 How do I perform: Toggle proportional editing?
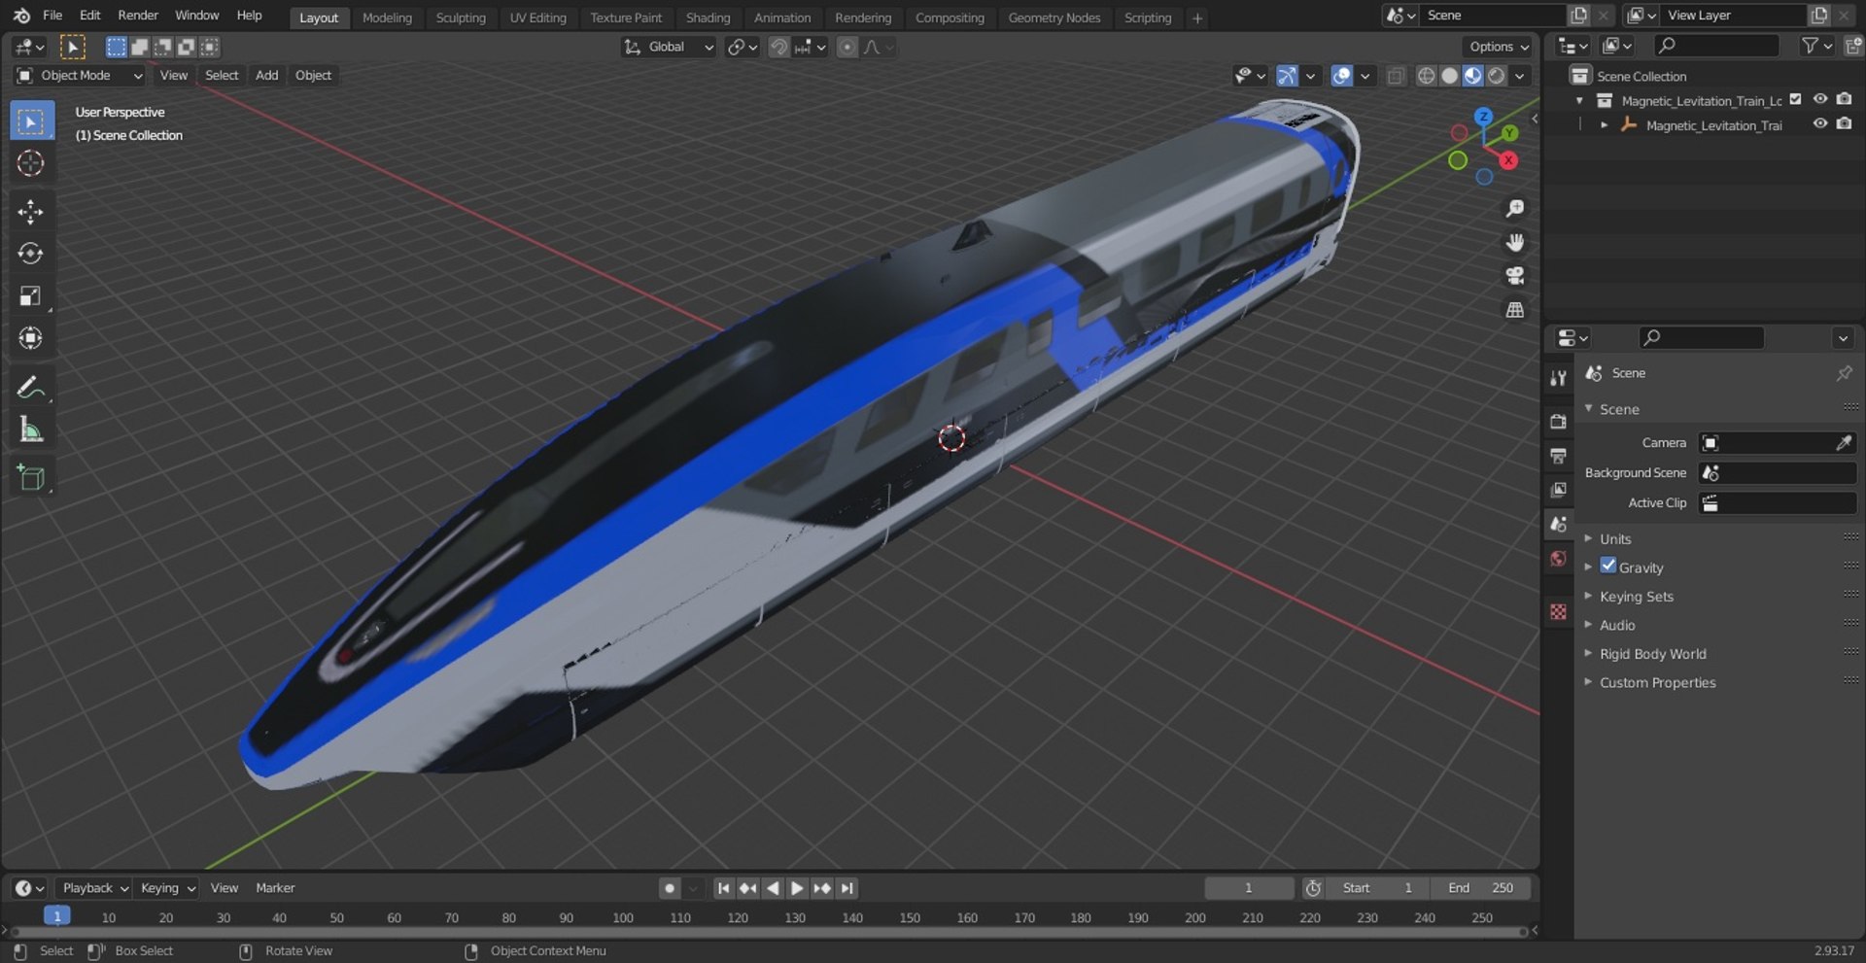coord(847,47)
